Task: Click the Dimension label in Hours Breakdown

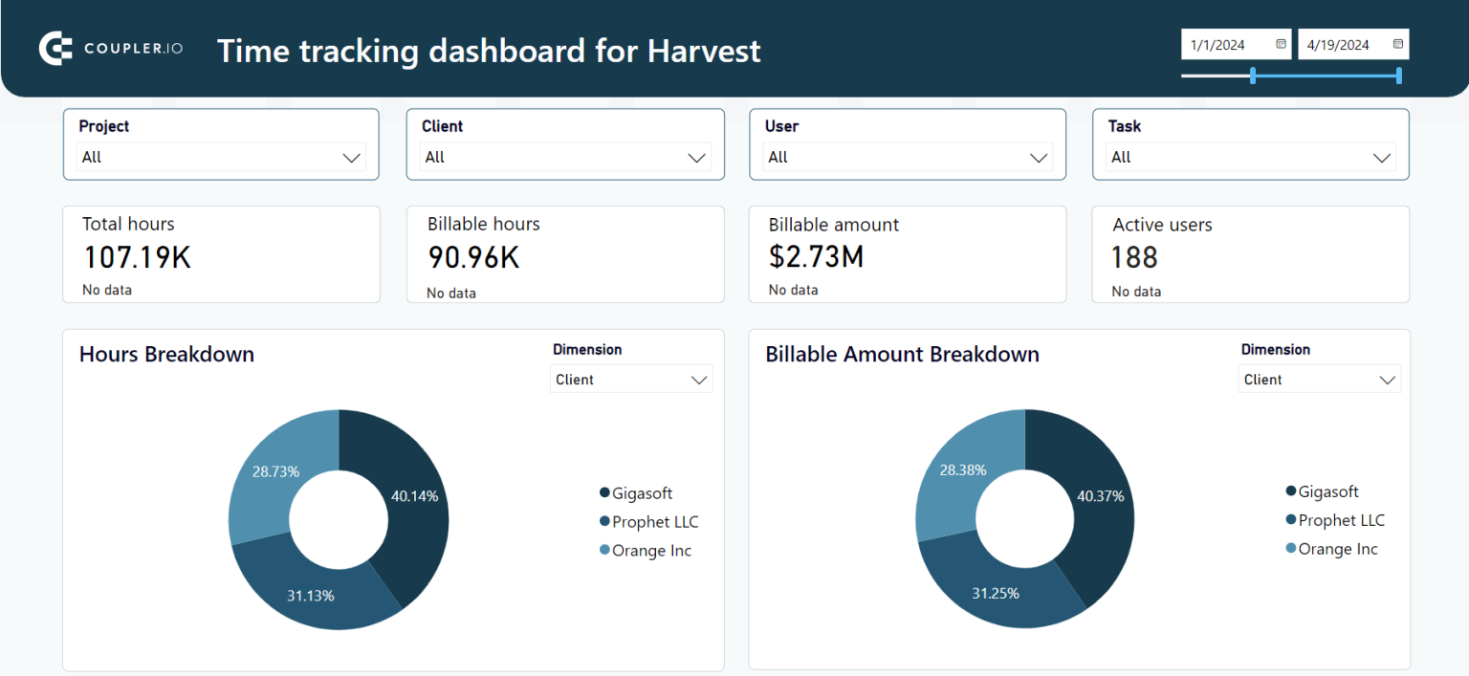Action: 587,349
